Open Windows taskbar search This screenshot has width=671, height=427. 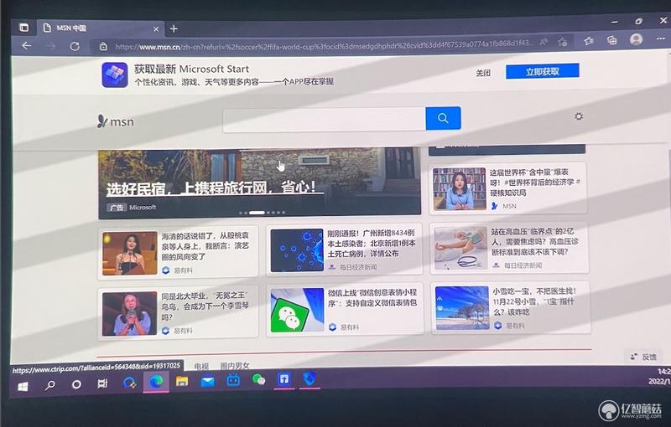pyautogui.click(x=50, y=385)
